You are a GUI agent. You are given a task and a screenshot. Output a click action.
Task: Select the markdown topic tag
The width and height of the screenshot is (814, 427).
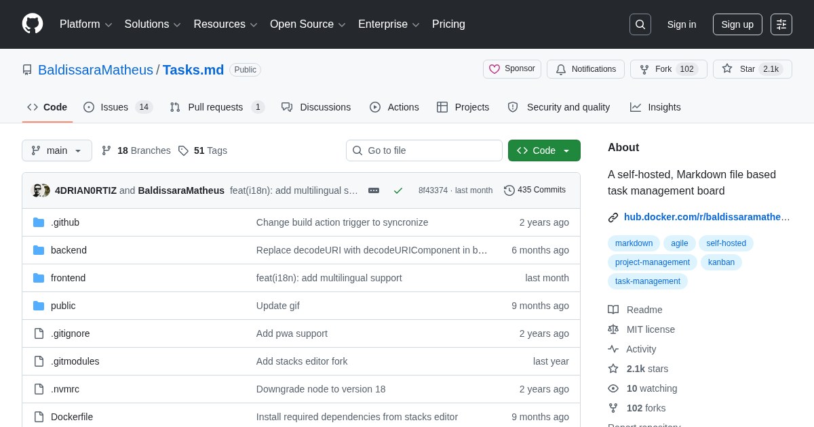(x=634, y=243)
